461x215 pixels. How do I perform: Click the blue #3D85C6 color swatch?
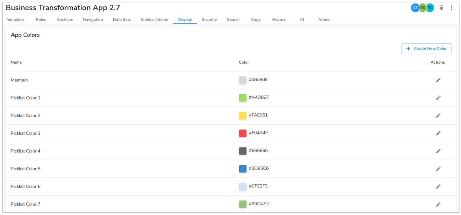pyautogui.click(x=243, y=169)
